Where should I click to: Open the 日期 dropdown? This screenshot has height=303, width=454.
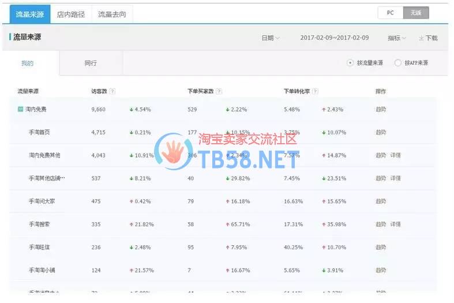click(x=270, y=38)
